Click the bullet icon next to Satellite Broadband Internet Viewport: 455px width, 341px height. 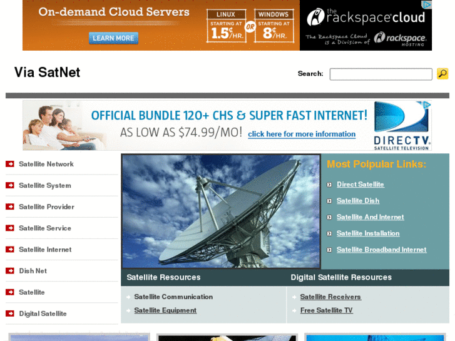pos(329,250)
